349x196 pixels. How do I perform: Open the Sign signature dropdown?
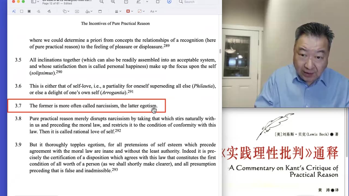pyautogui.click(x=89, y=11)
